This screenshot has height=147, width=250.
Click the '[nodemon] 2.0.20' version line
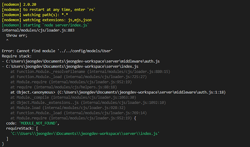[19, 4]
